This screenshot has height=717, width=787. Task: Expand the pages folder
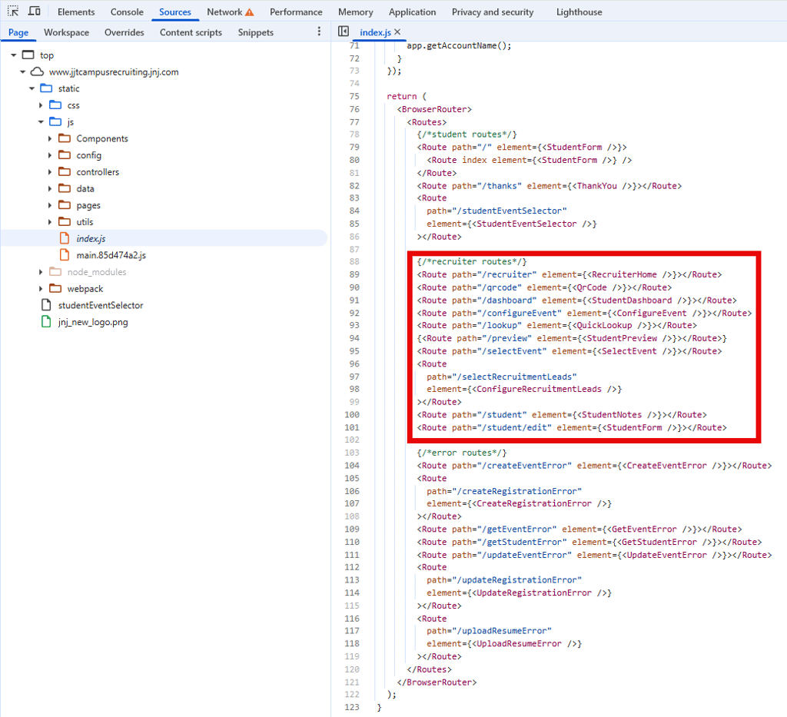pos(50,205)
